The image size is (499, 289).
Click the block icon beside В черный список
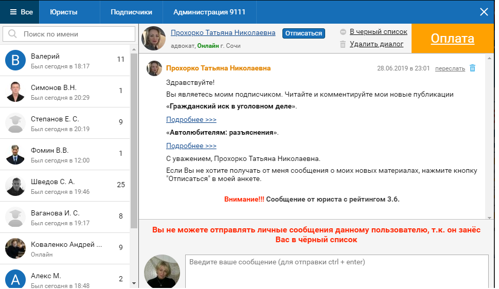coord(343,32)
